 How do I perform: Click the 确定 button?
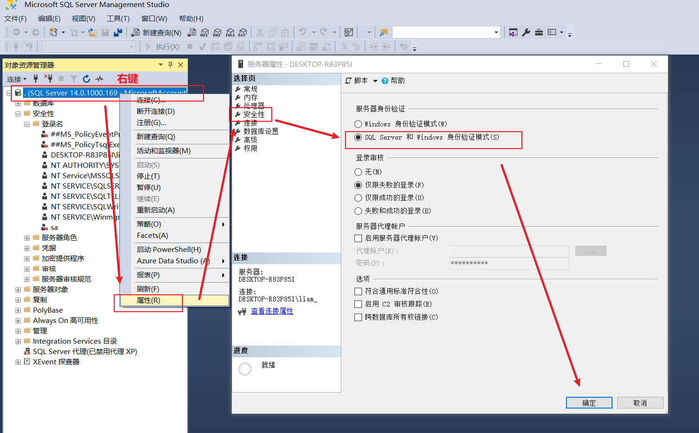pos(589,403)
